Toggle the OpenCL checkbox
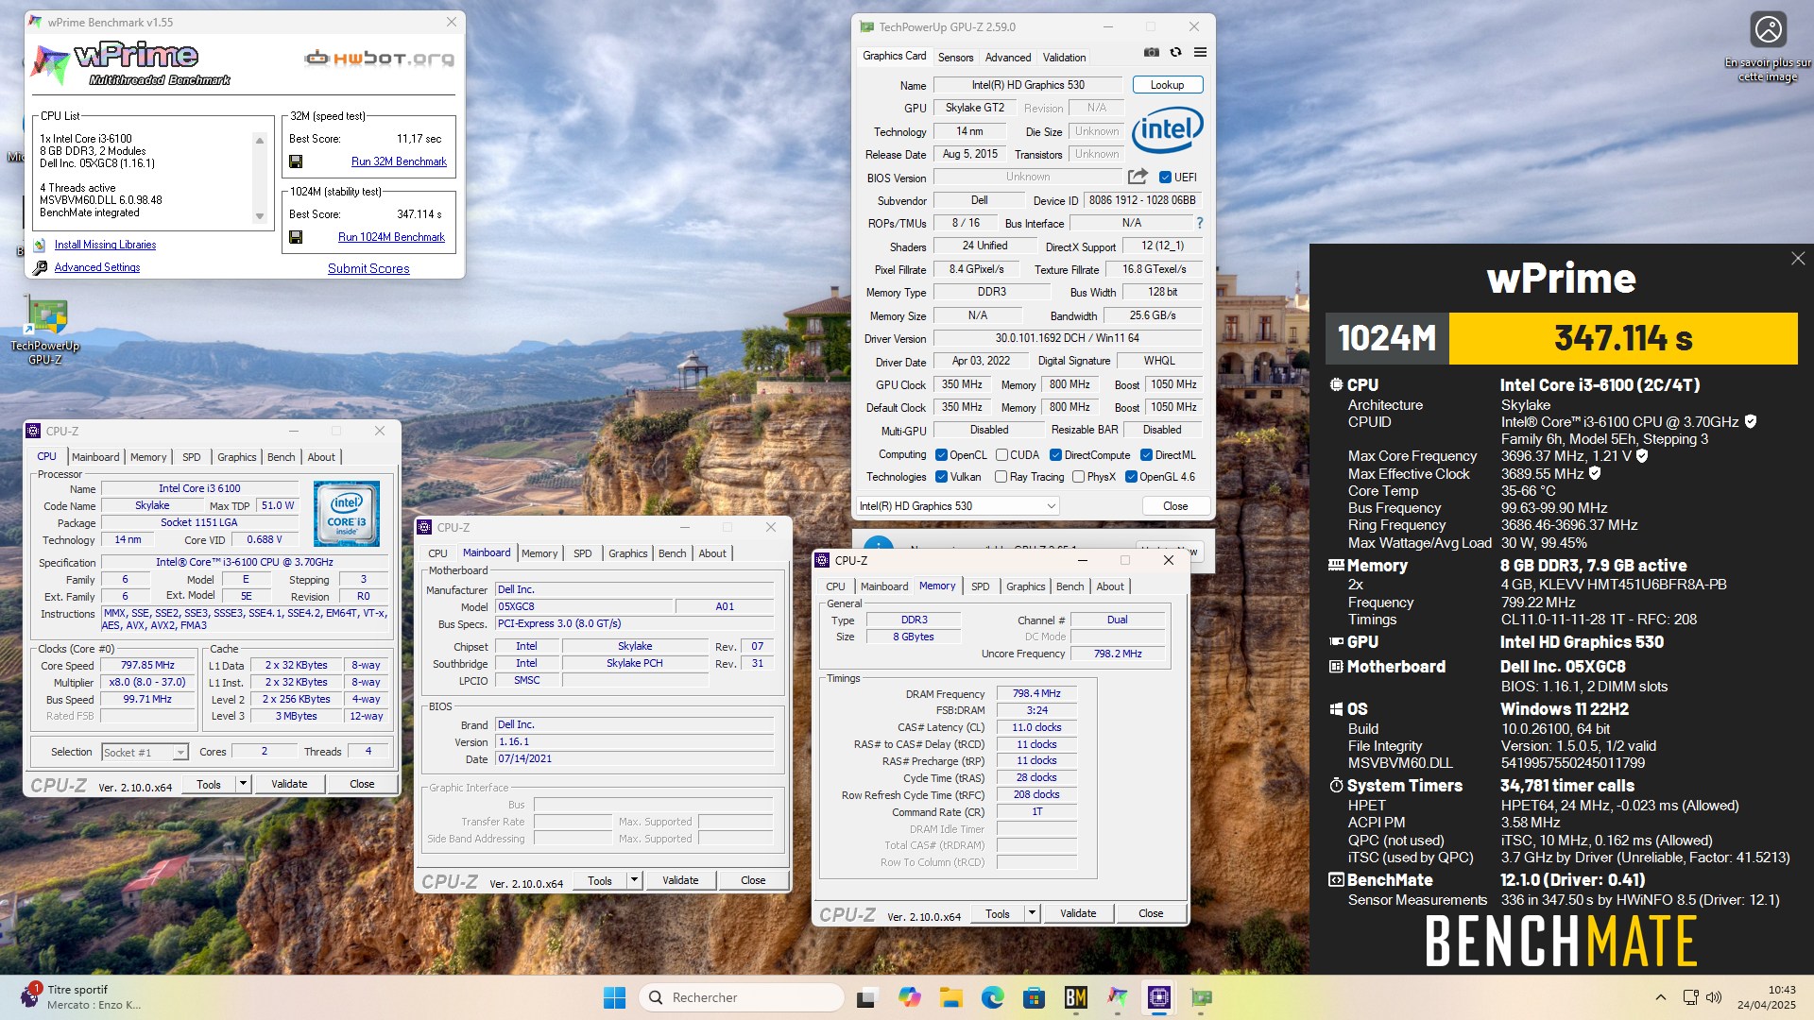This screenshot has width=1814, height=1020. click(941, 455)
